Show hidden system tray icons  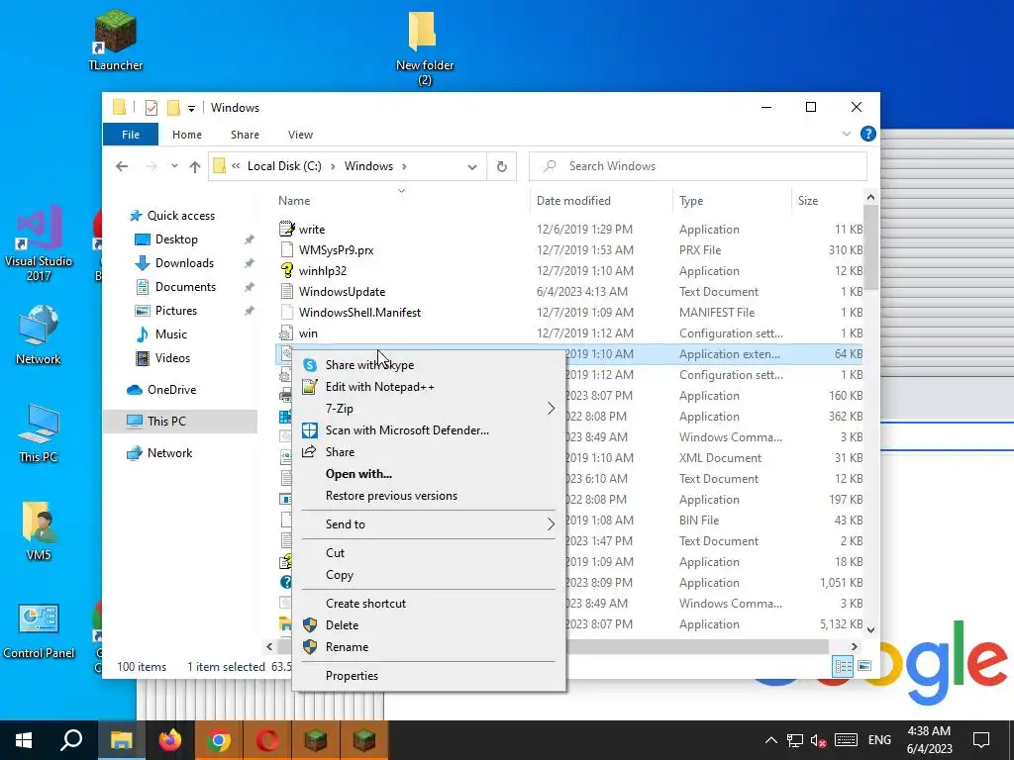point(770,740)
